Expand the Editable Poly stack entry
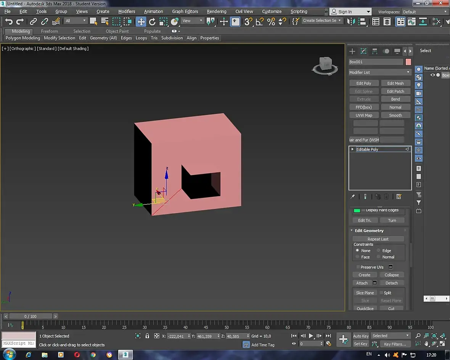450x360 pixels. tap(352, 149)
